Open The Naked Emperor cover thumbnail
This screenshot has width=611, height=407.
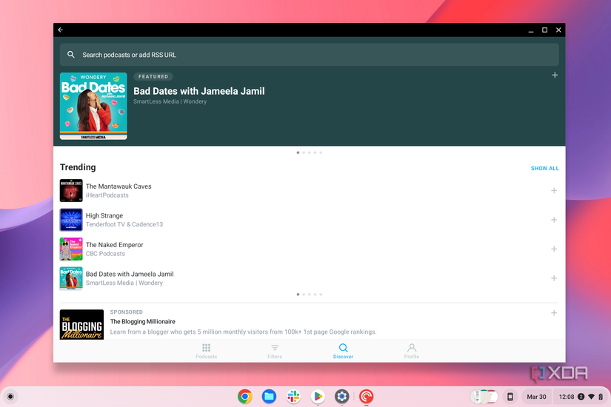coord(71,249)
